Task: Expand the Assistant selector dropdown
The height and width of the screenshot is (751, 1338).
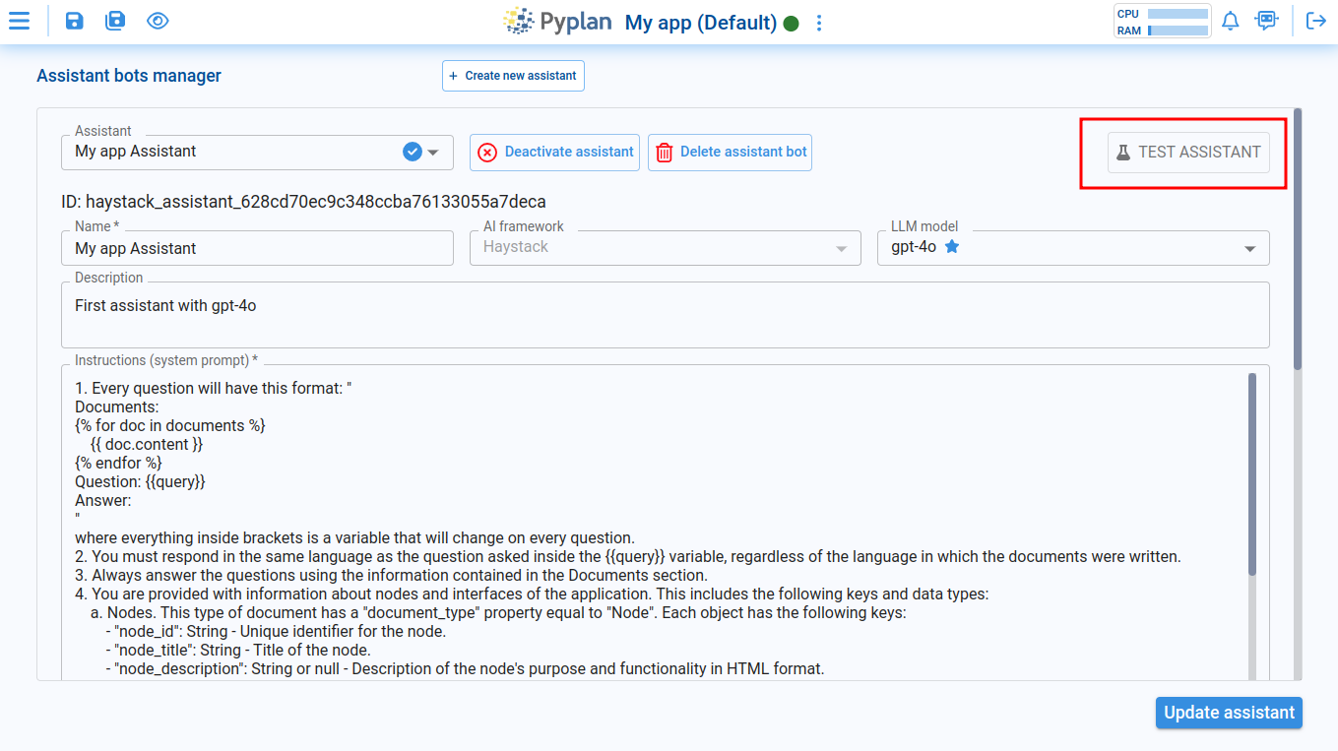Action: 432,152
